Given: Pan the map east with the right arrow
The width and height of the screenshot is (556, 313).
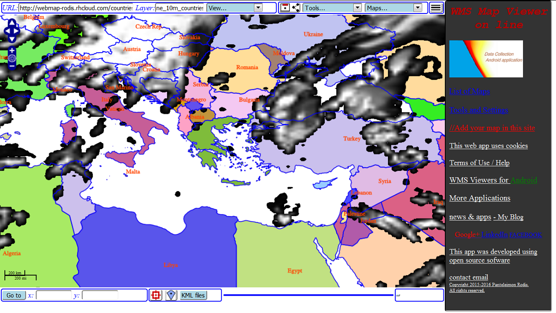Looking at the screenshot, I should 17,31.
